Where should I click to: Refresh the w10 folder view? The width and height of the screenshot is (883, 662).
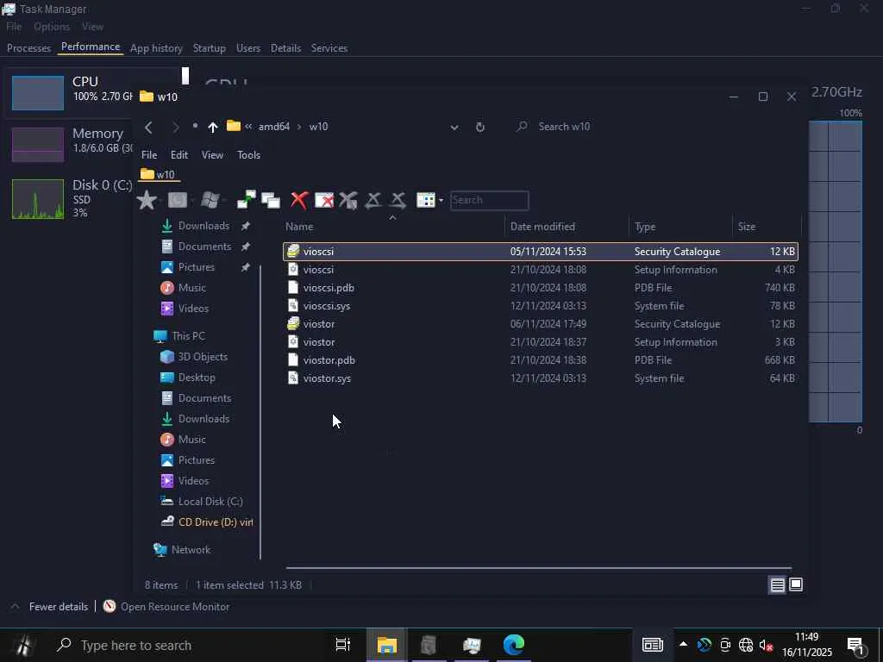(479, 128)
